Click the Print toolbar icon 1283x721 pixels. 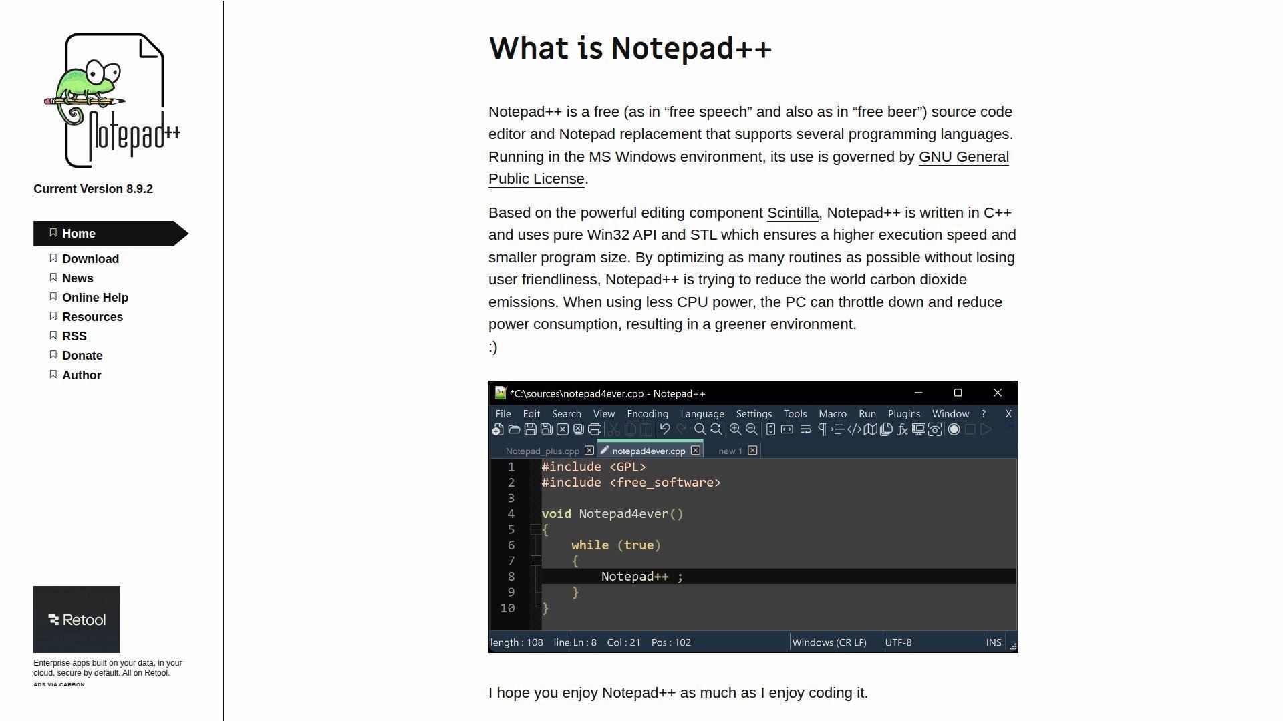[595, 429]
